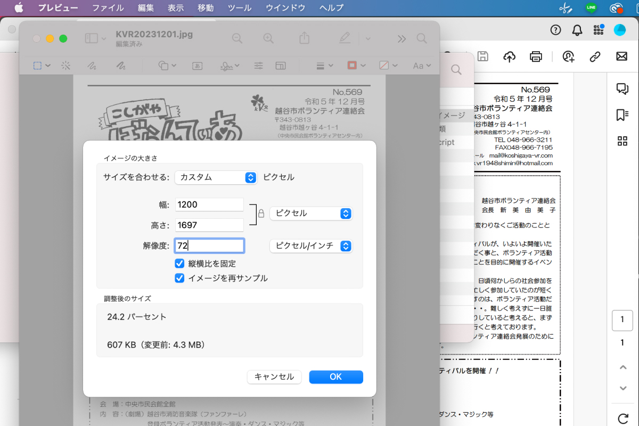Open the fill color swatch with slash
This screenshot has height=426, width=639.
[388, 65]
